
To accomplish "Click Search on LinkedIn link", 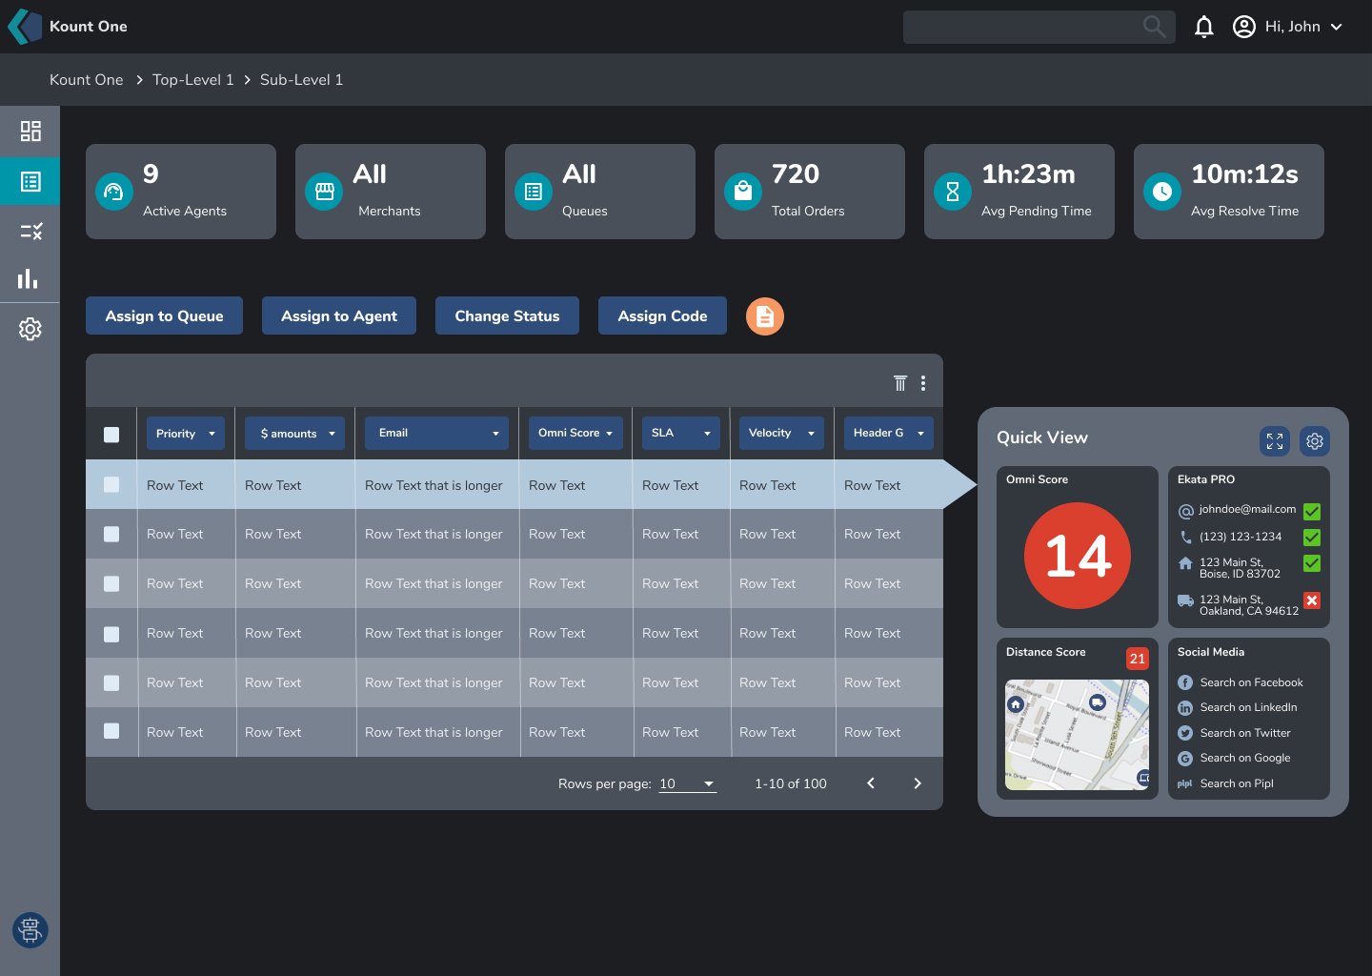I will pos(1248,707).
